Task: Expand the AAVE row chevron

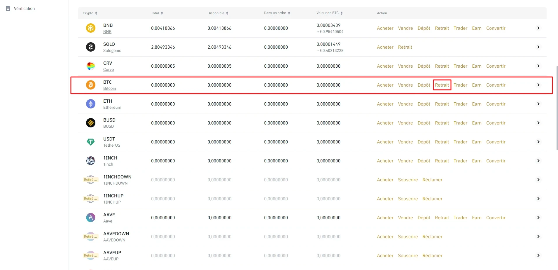Action: [538, 218]
